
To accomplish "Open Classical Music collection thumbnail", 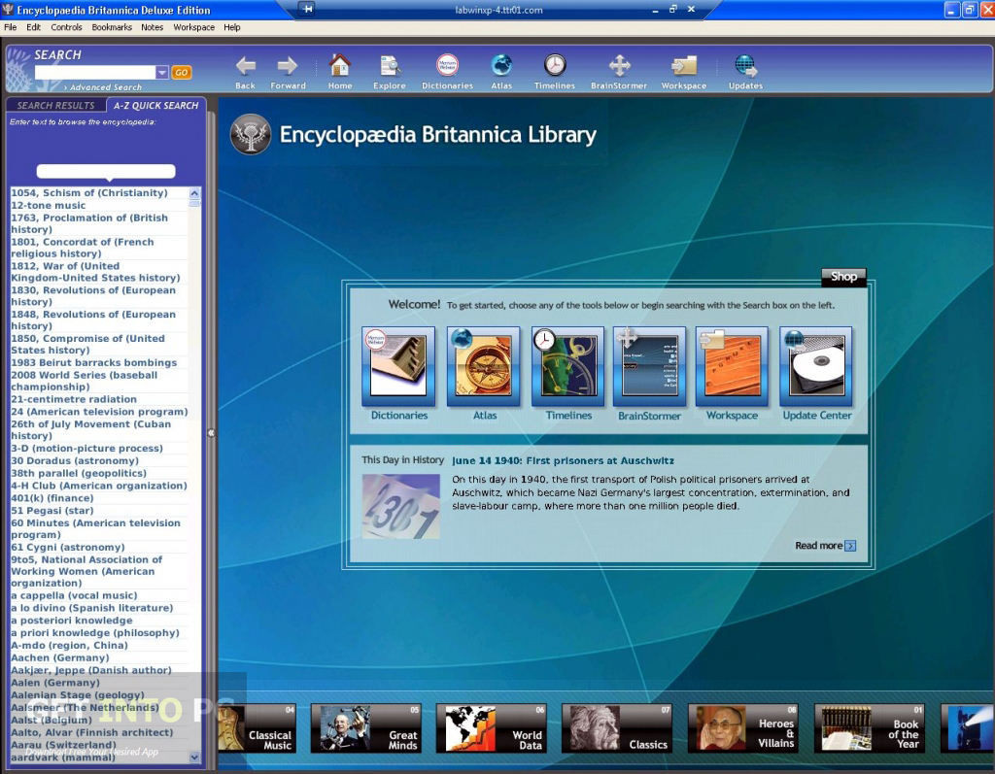I will [257, 727].
